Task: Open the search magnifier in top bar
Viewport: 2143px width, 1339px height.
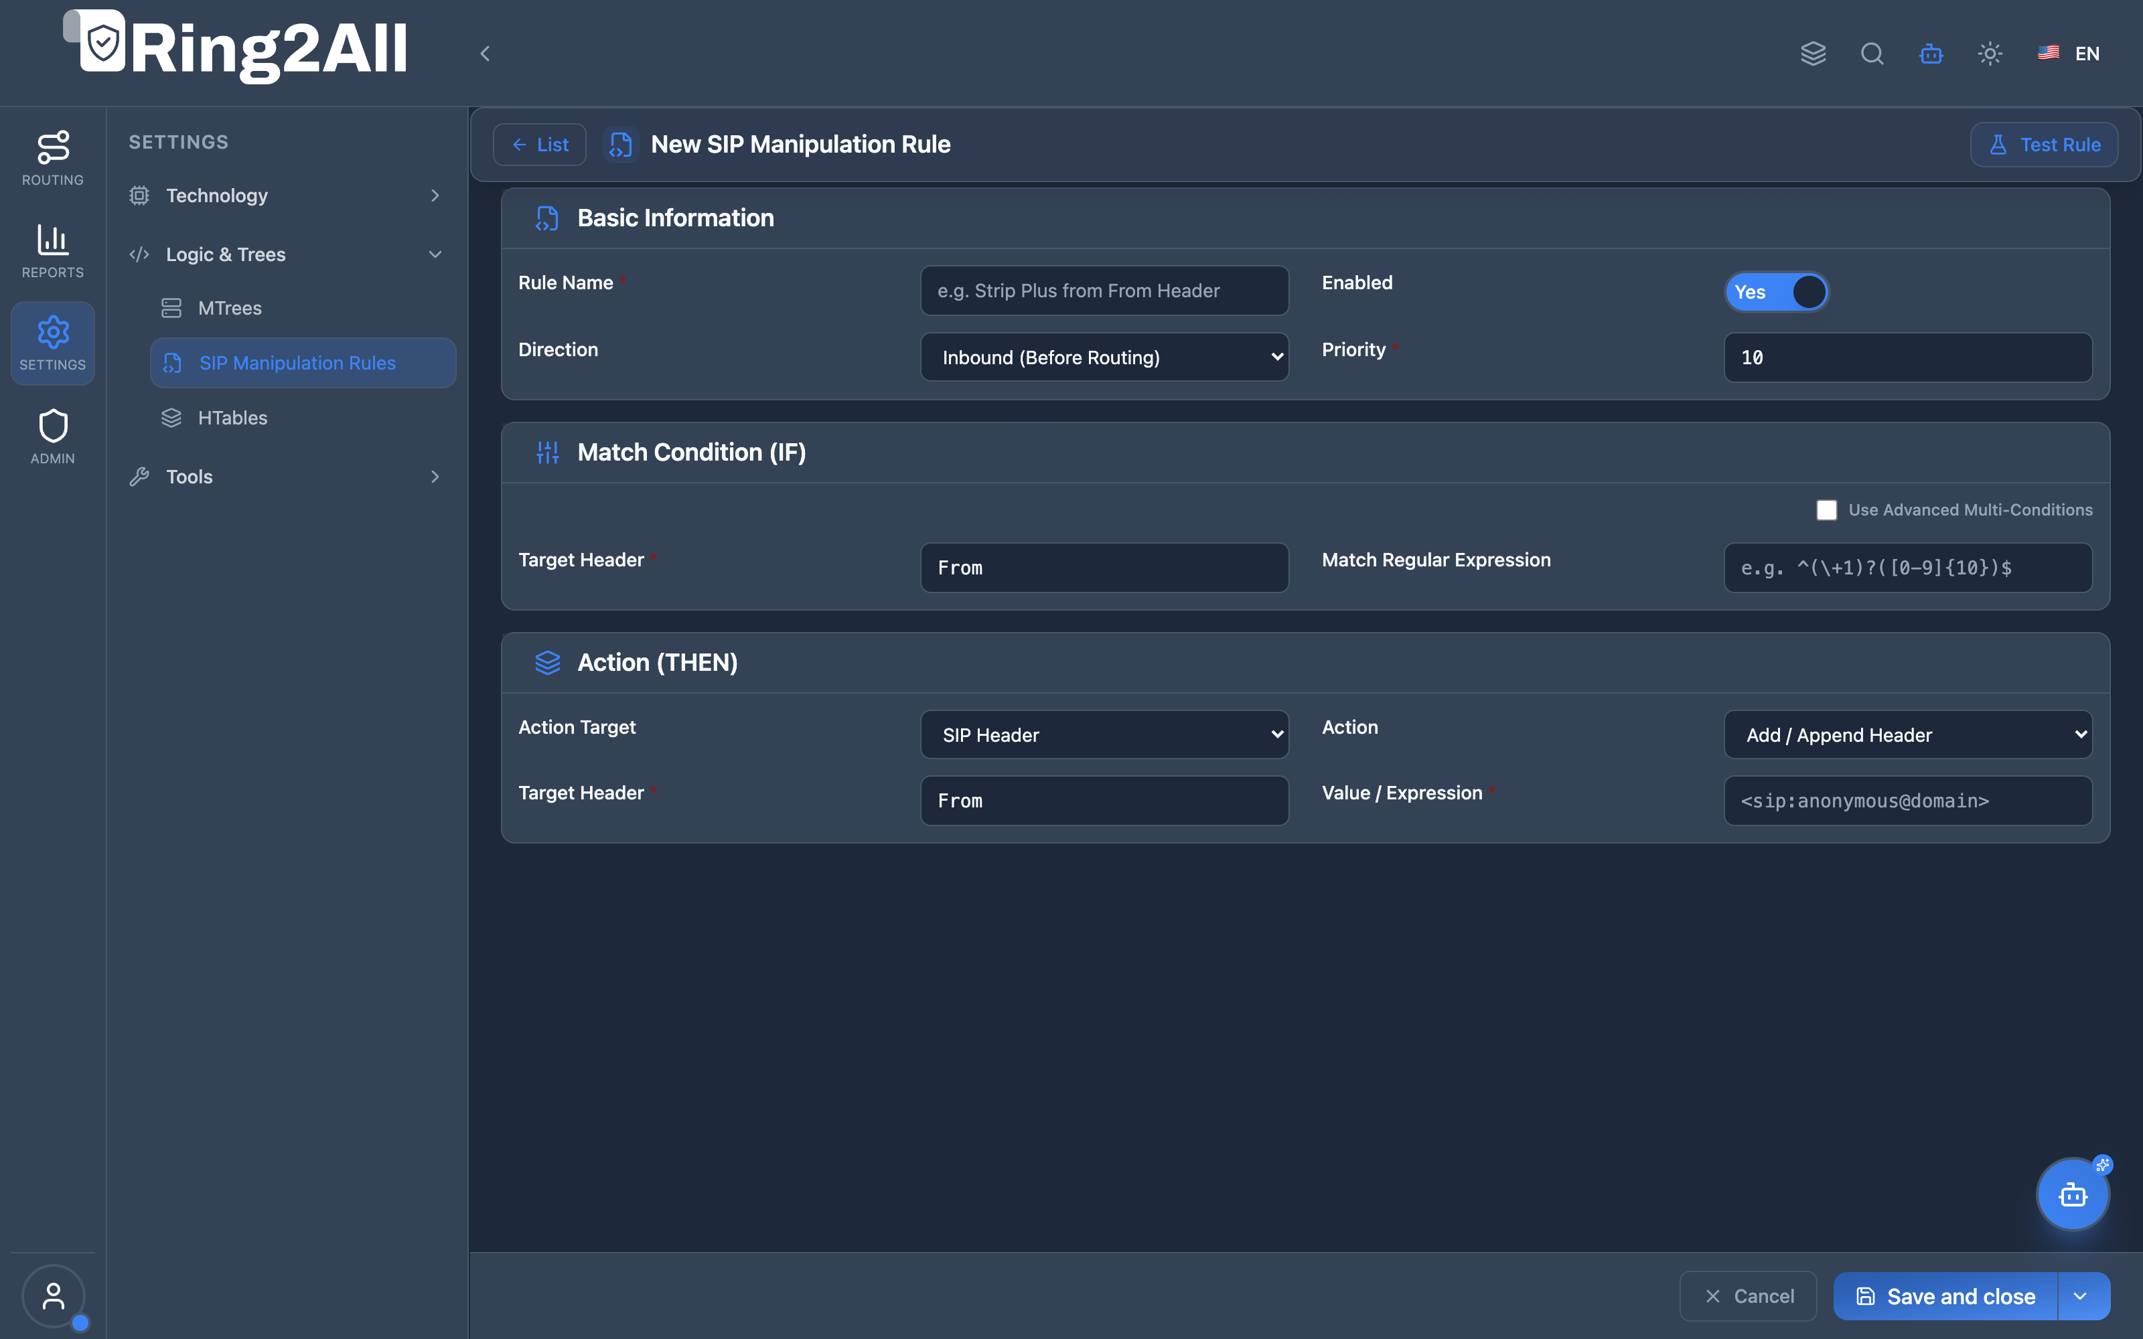Action: (x=1872, y=53)
